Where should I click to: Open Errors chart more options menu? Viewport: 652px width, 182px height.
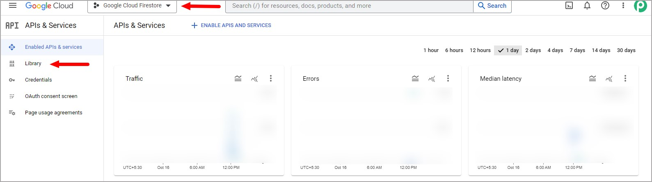(x=448, y=78)
